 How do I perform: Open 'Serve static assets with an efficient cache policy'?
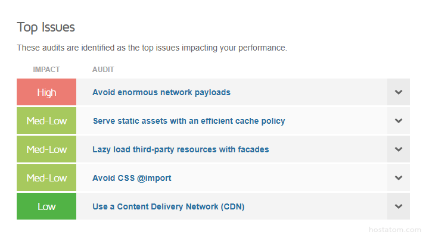click(188, 121)
